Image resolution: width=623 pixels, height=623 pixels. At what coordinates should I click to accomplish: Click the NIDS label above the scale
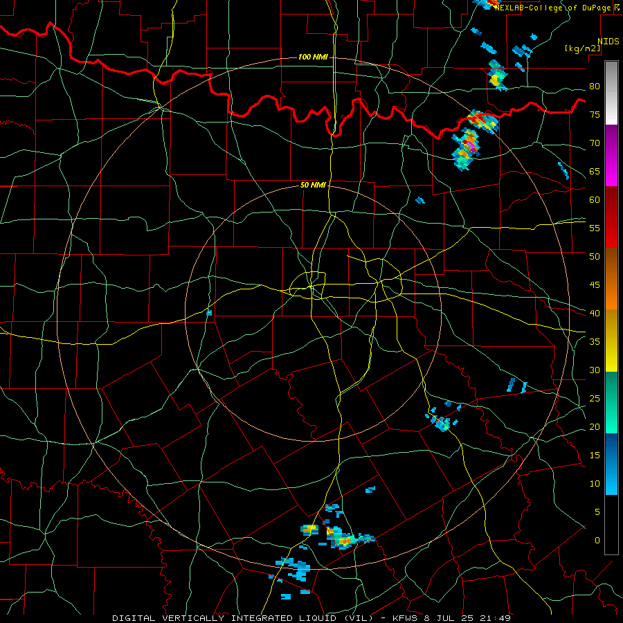click(608, 42)
